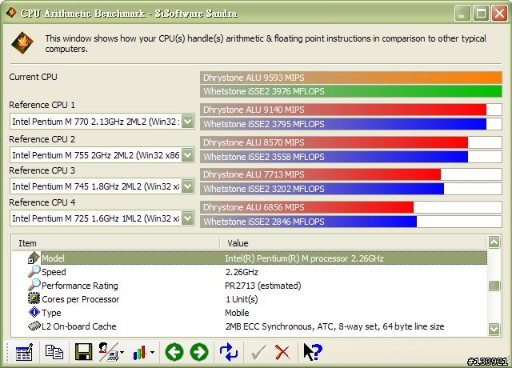This screenshot has height=368, width=512.
Task: Copy results using the copy icon
Action: point(54,352)
